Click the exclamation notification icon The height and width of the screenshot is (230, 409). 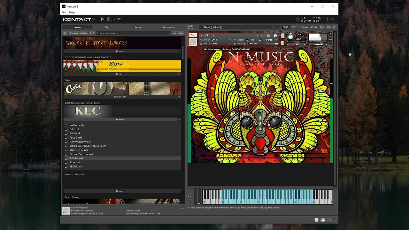327,19
